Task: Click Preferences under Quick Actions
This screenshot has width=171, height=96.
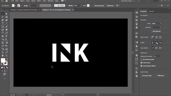Action: (x=161, y=75)
